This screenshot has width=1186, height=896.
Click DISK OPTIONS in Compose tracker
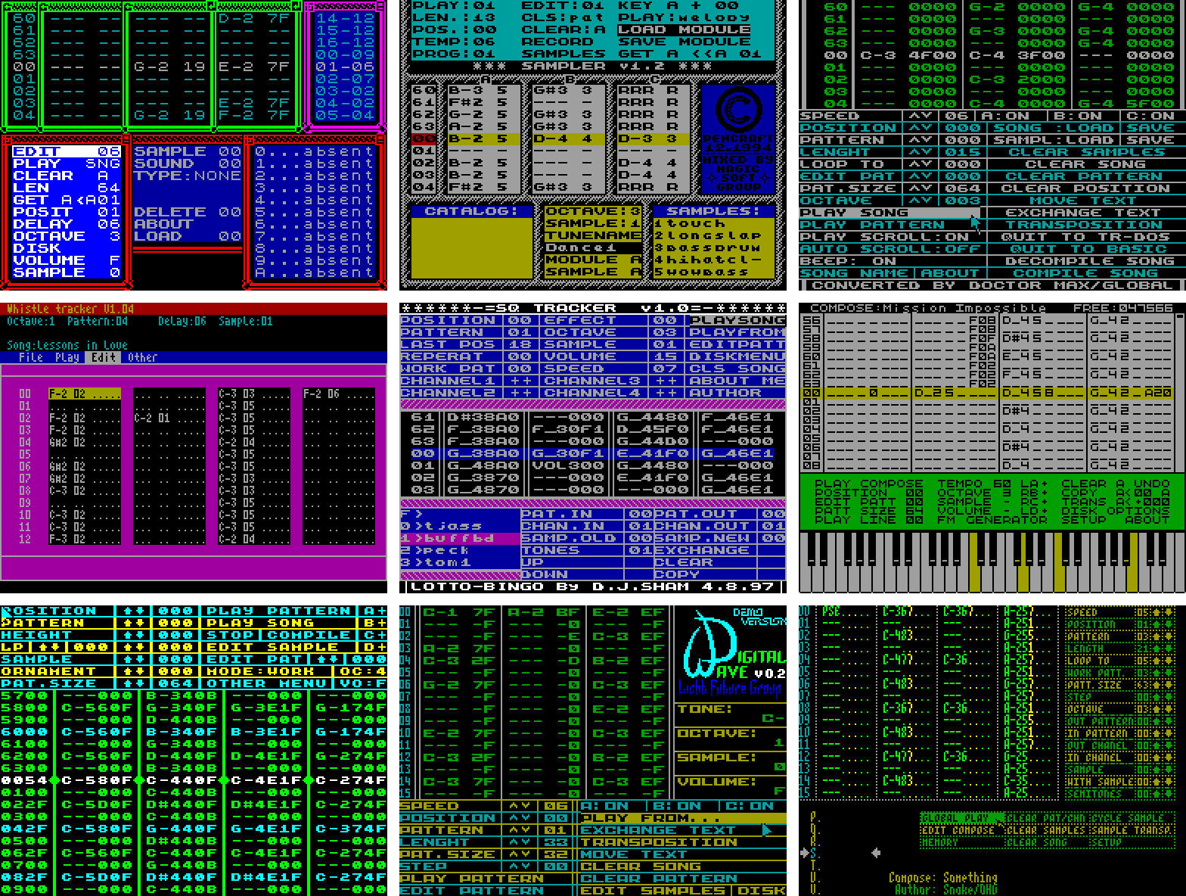pyautogui.click(x=1115, y=511)
